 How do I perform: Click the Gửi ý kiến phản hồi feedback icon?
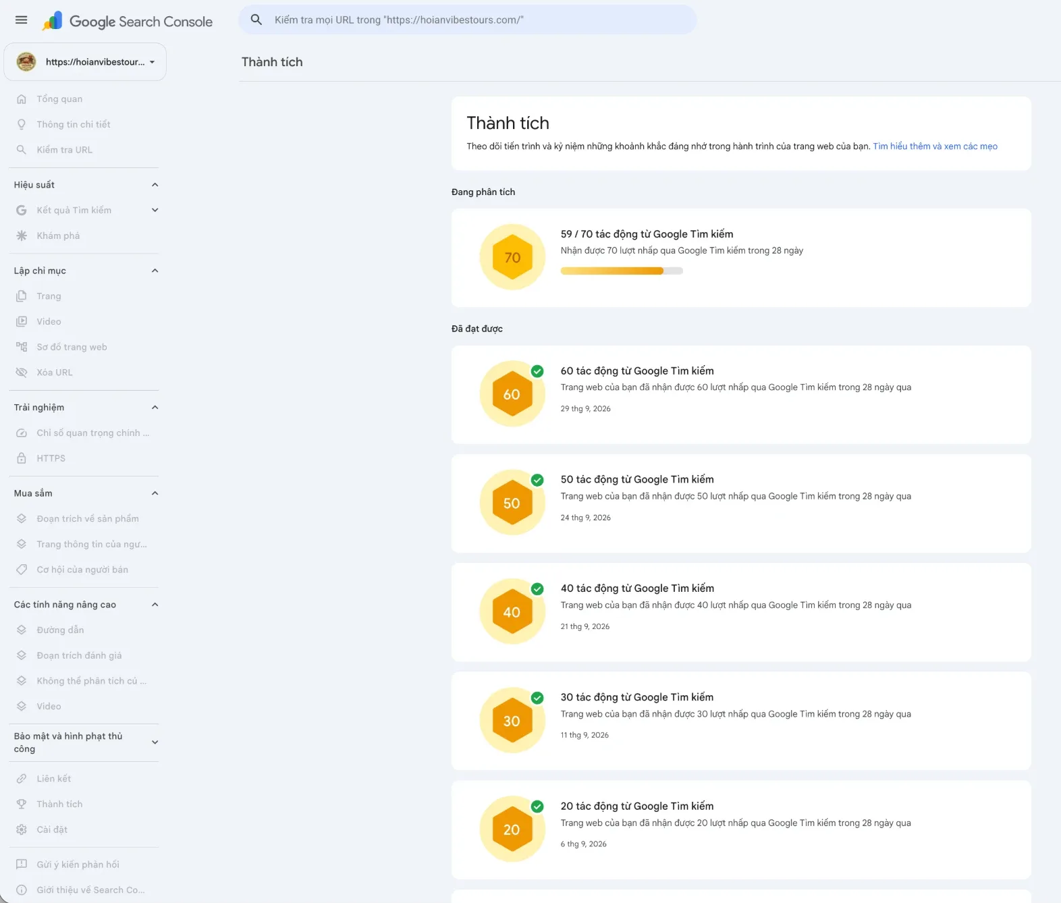pyautogui.click(x=22, y=865)
